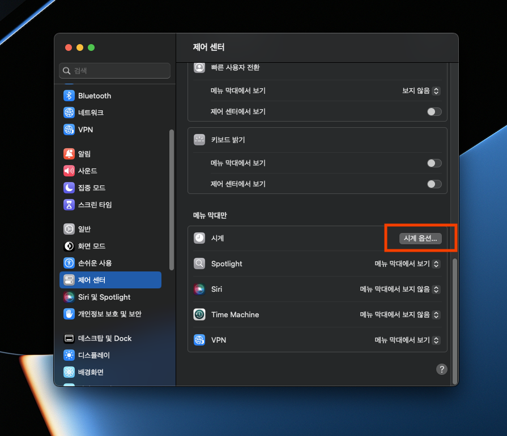Click the 빠른 사용자 전환 user icon

[x=199, y=67]
